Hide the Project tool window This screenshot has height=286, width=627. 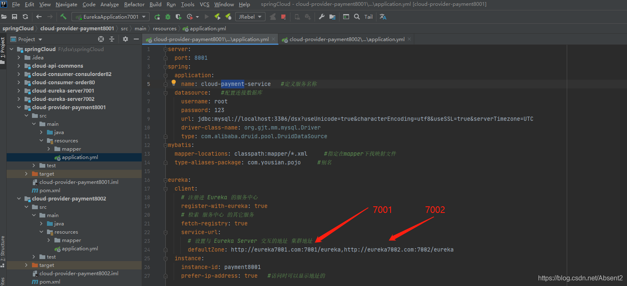136,39
